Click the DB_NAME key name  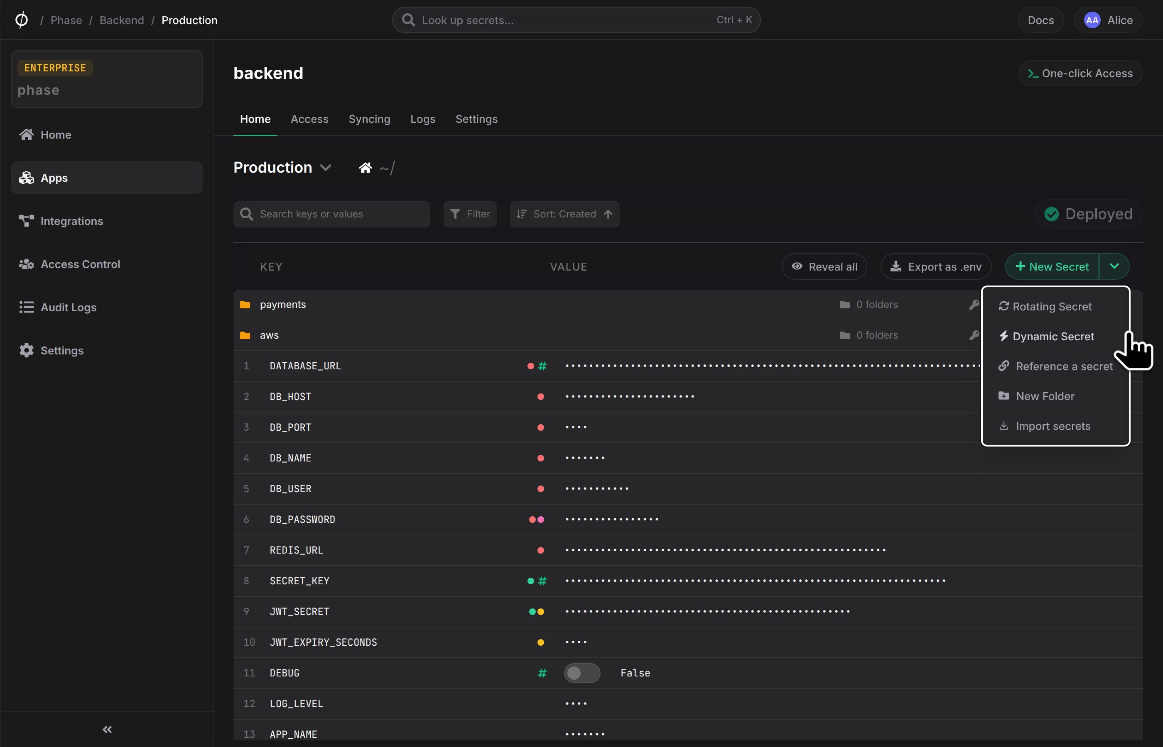(290, 458)
